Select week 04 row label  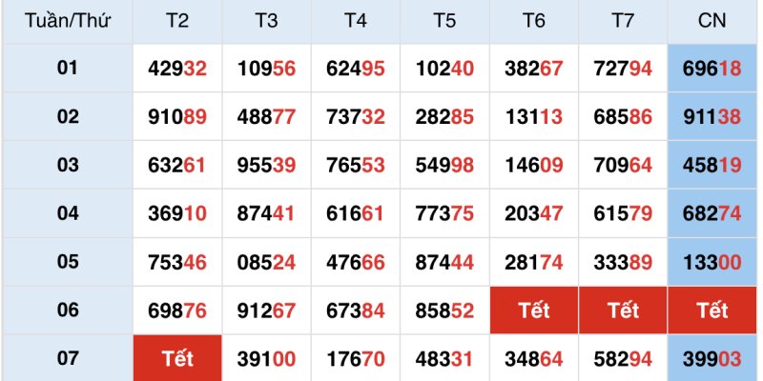[67, 214]
